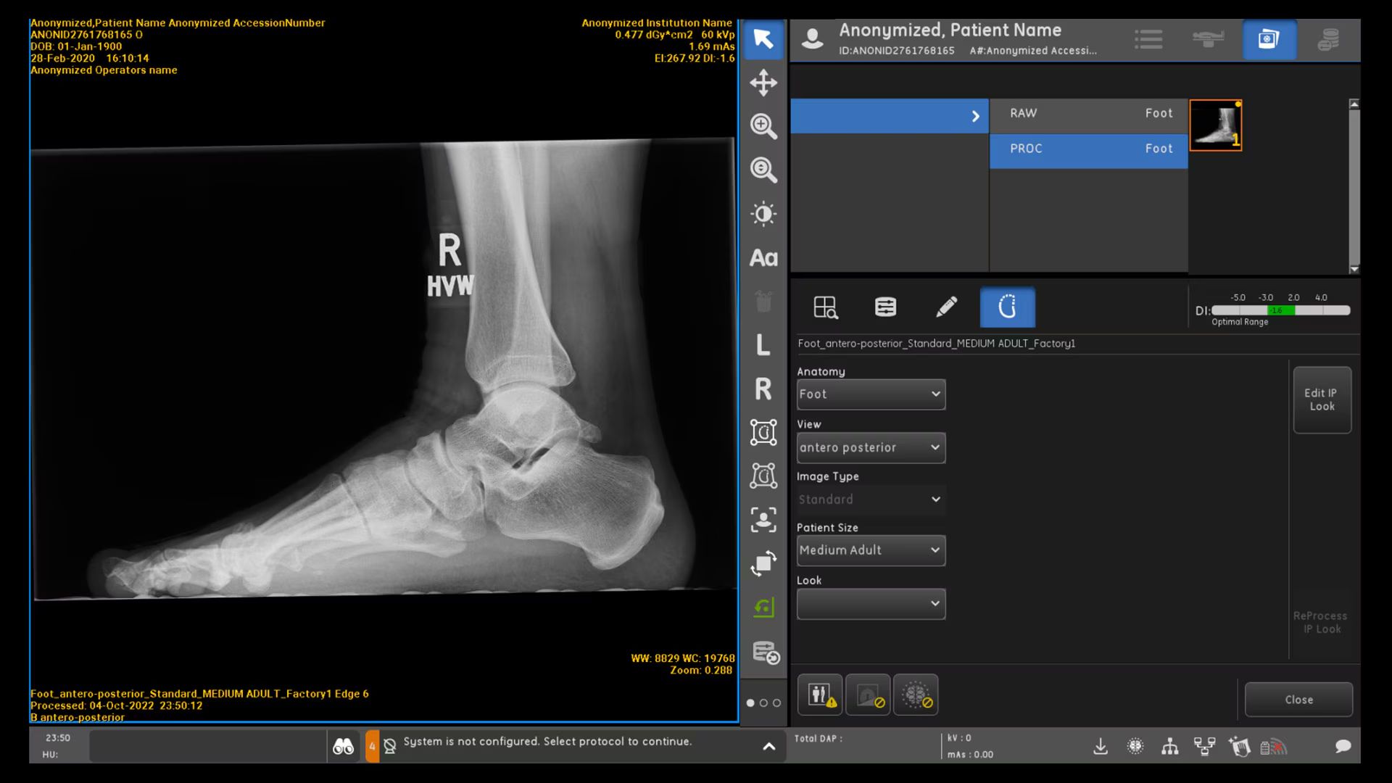Click the foot X-ray thumbnail

[x=1216, y=125]
